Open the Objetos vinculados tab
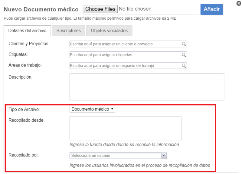242x174 pixels. point(109,31)
